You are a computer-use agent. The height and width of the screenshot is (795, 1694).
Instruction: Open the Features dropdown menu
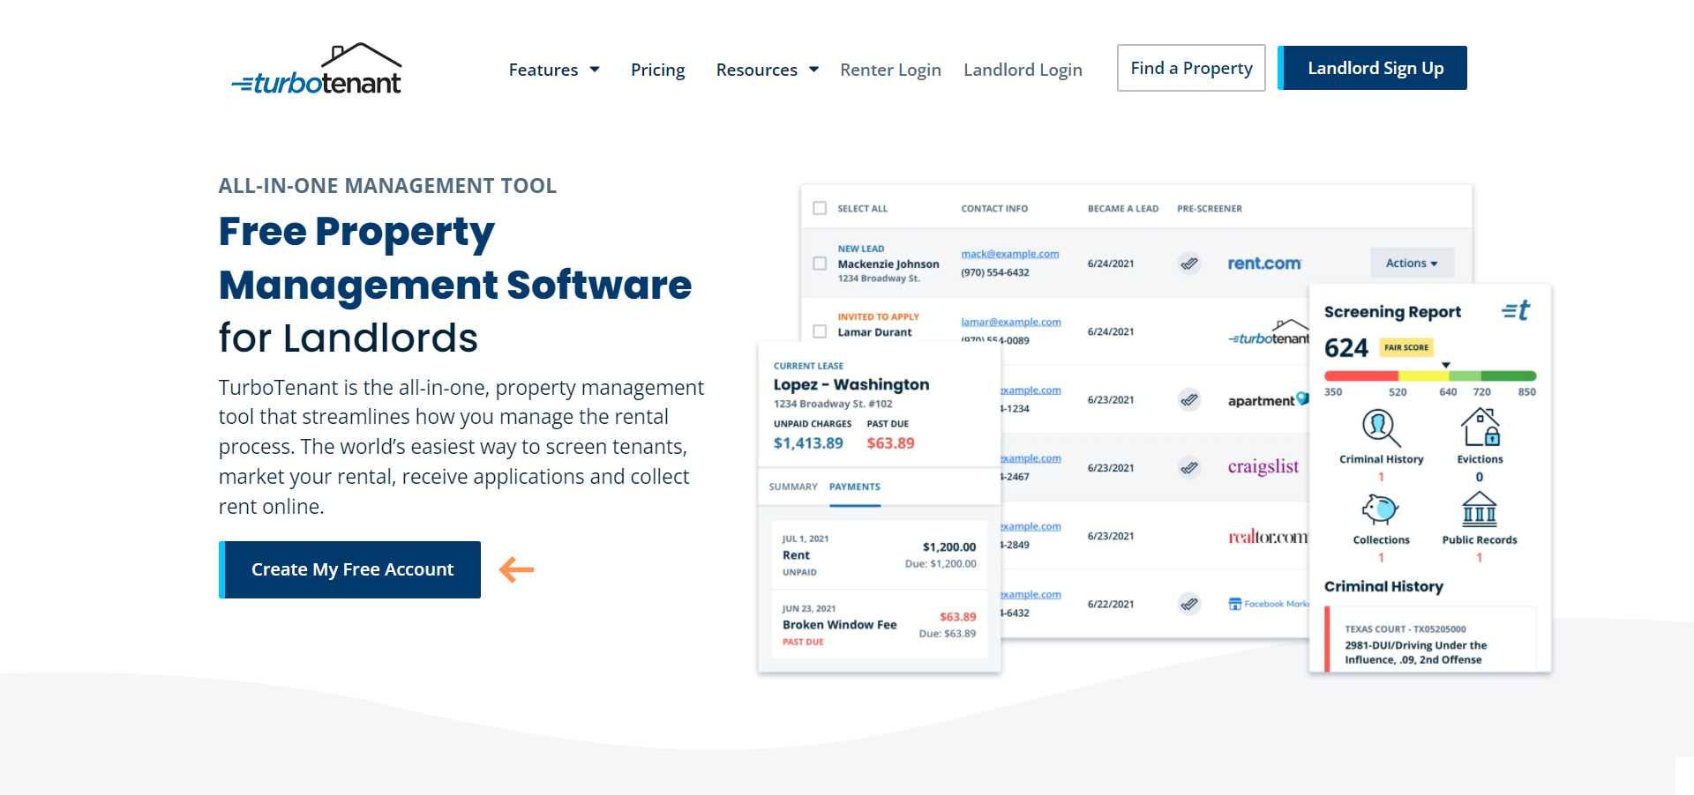554,70
